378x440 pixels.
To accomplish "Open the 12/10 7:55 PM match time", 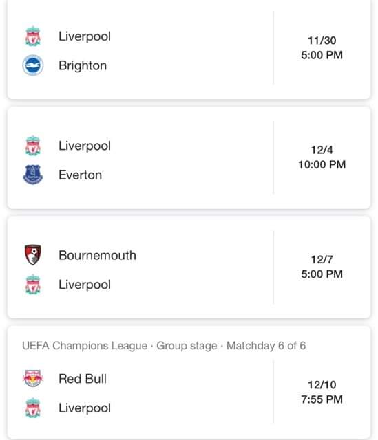I will tap(322, 392).
